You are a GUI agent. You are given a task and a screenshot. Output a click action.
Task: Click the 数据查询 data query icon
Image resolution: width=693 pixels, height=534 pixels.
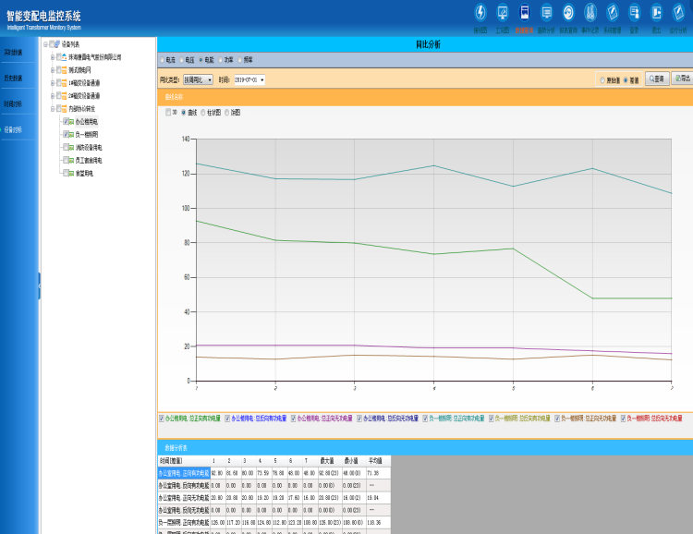[525, 13]
